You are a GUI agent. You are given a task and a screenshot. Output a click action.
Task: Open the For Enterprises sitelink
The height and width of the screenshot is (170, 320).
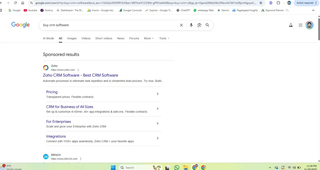pyautogui.click(x=58, y=122)
